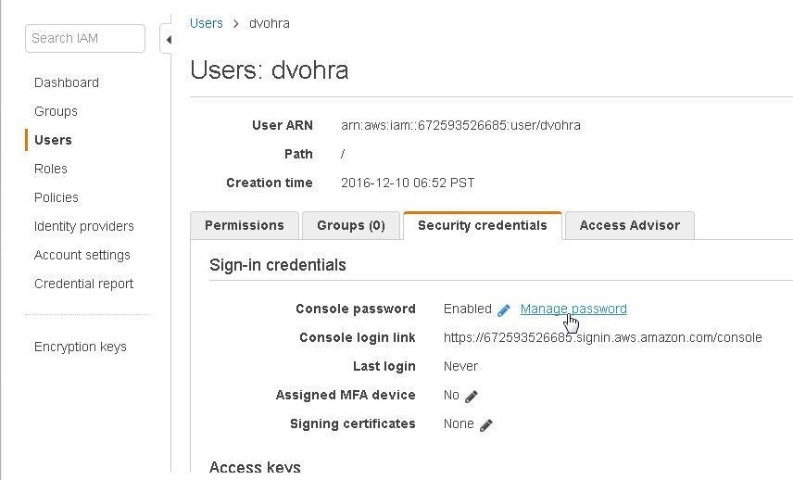Open Encryption keys in the sidebar
The image size is (793, 480).
80,347
